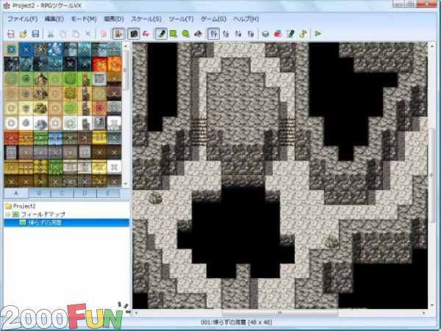Start playtest with the green arrow
This screenshot has width=441, height=331.
click(318, 33)
